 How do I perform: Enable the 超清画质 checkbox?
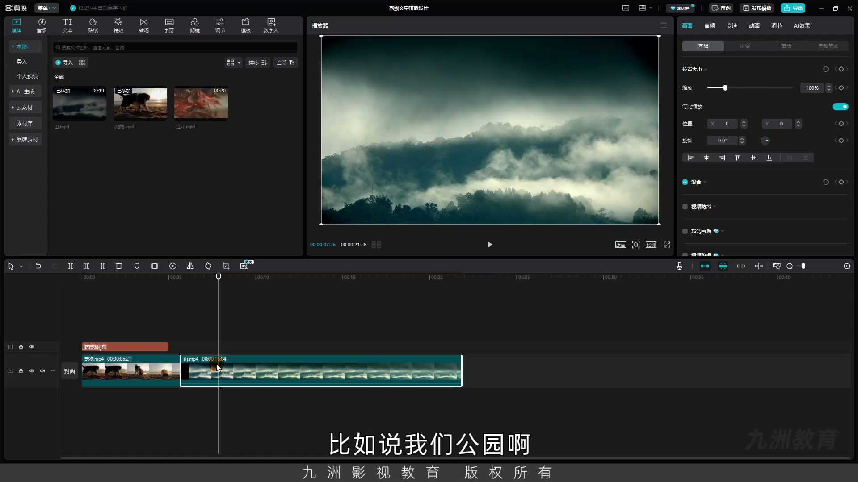point(685,231)
